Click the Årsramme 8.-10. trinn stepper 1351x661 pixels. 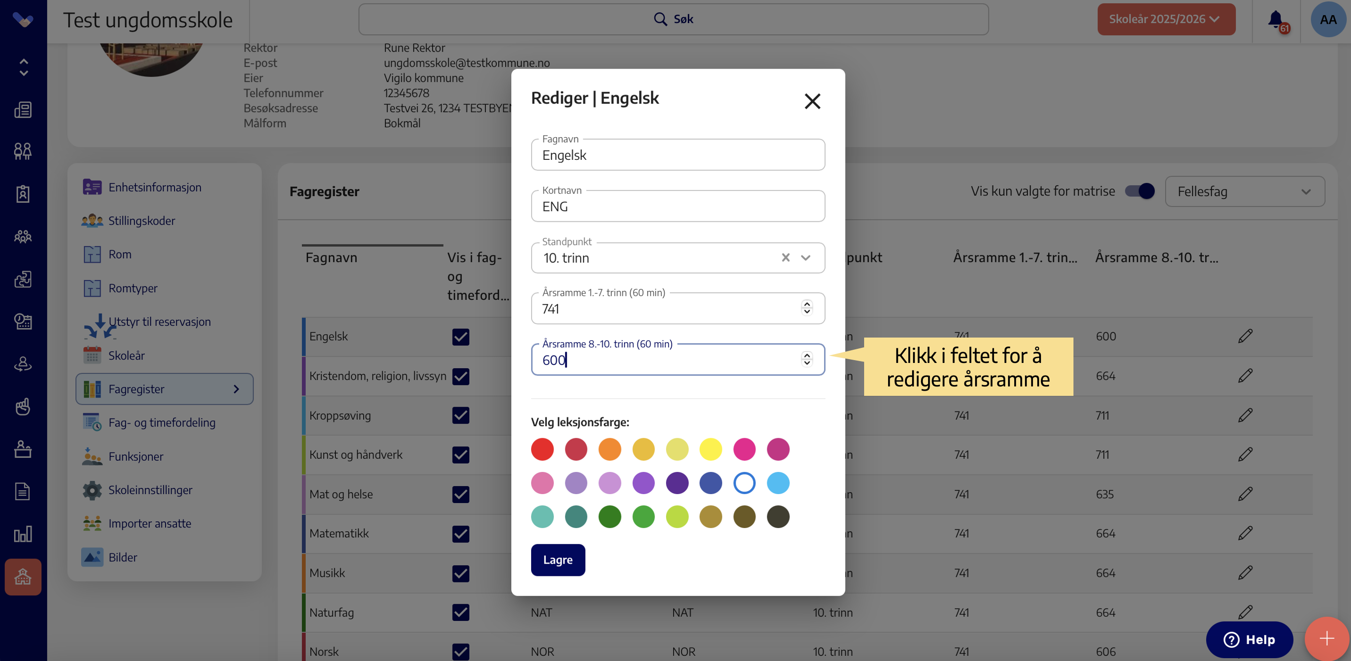[807, 360]
